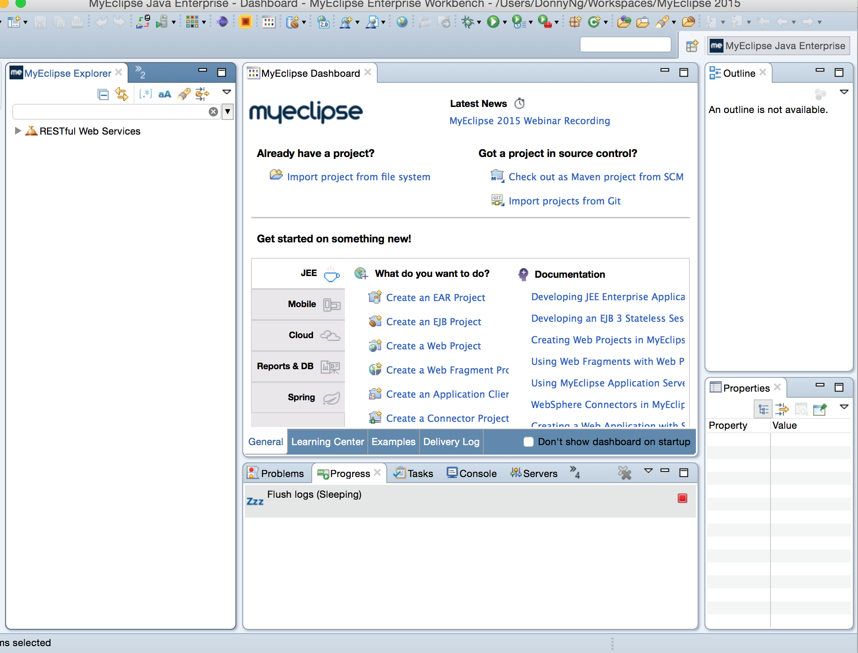Click the Open Perspective icon
This screenshot has width=858, height=653.
pos(692,46)
